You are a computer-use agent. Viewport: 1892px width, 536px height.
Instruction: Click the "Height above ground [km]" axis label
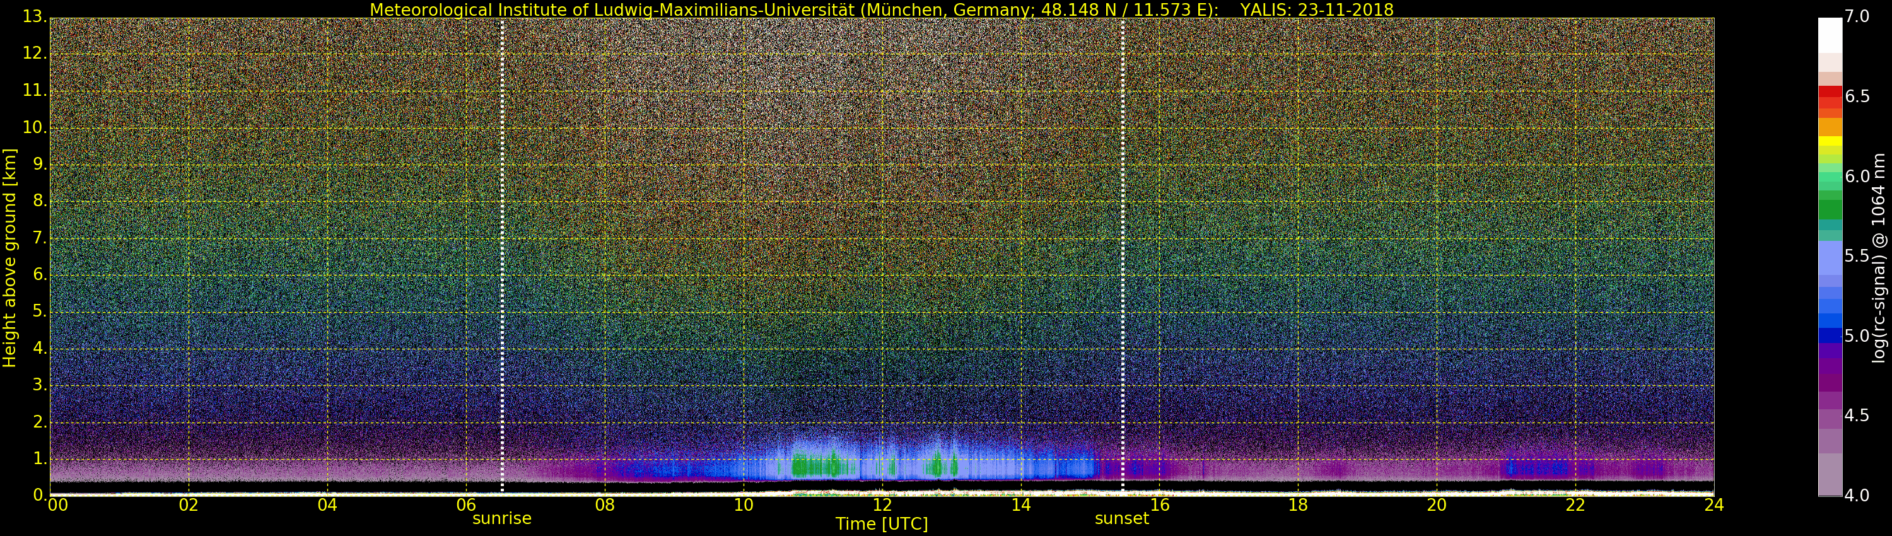9,258
